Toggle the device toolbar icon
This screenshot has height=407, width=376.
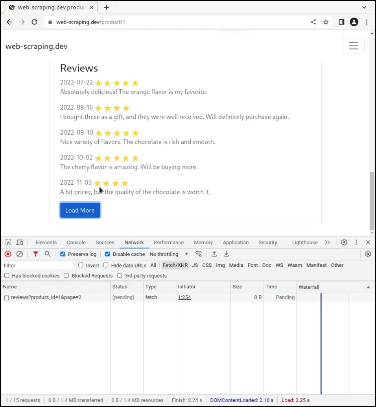[20, 242]
